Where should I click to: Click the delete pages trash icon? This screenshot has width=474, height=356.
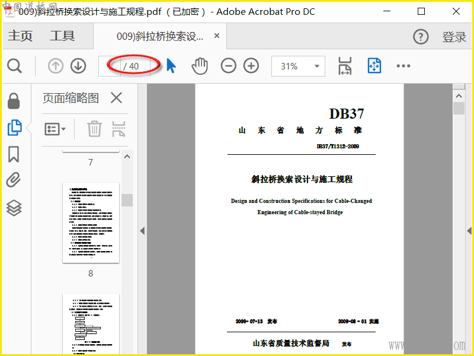[94, 129]
